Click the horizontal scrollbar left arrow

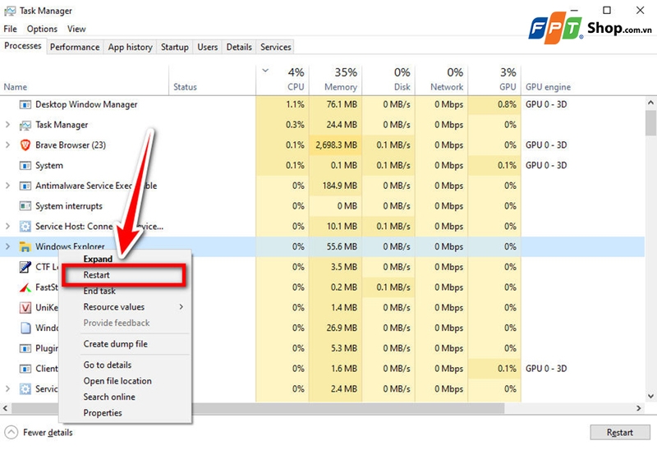tap(5, 408)
